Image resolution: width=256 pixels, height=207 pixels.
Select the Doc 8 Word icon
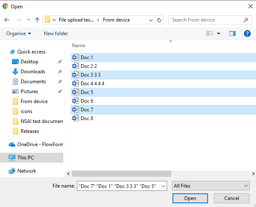pos(76,118)
